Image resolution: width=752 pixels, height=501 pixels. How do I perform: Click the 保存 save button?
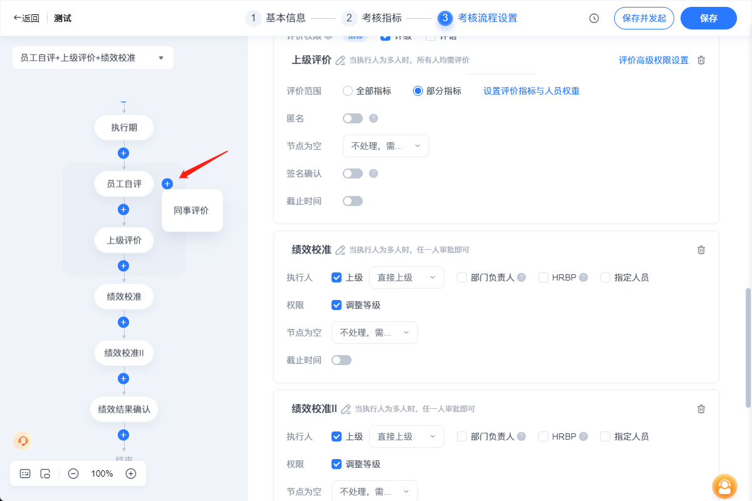click(x=708, y=18)
